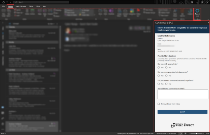The image size is (210, 135).
Task: Click the Mail icon in left navigation bar
Action: point(3,107)
